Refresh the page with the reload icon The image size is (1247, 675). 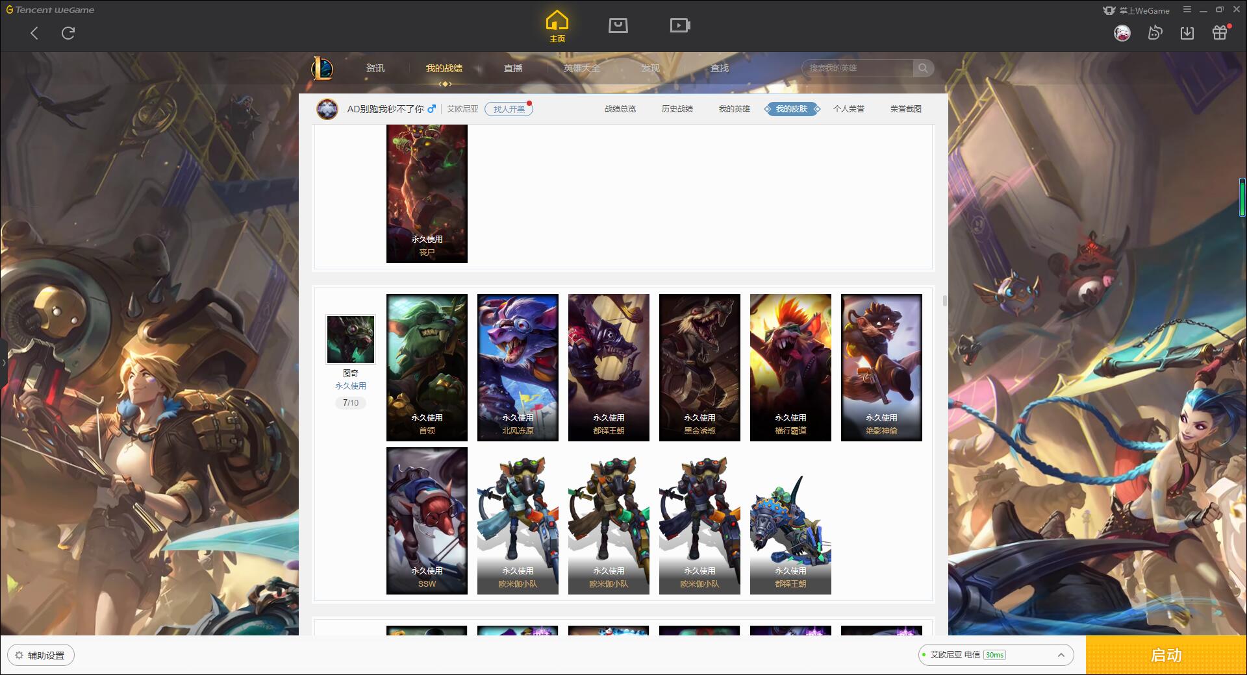click(x=68, y=33)
